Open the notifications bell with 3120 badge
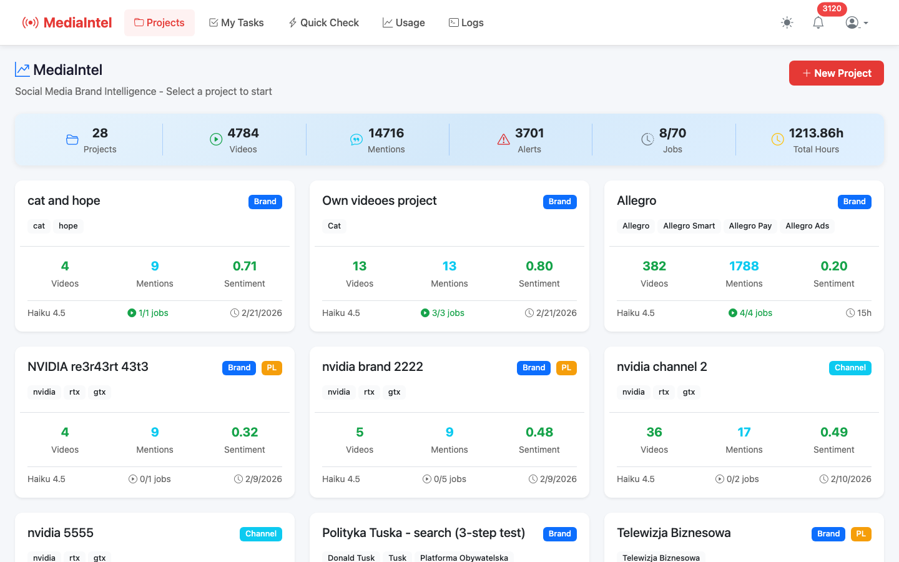 click(x=818, y=22)
